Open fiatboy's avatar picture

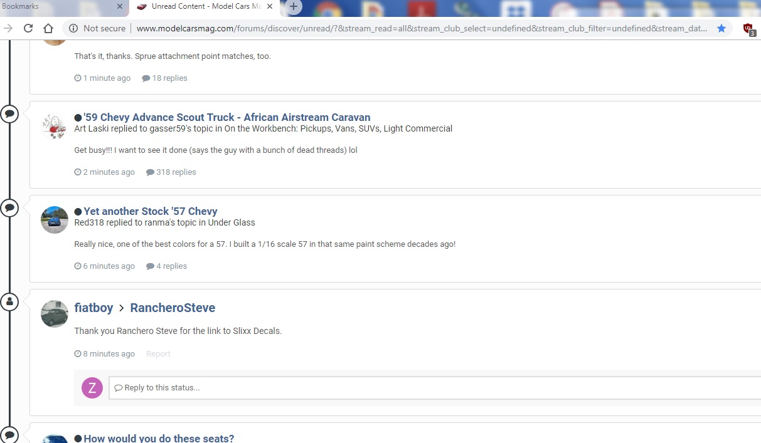coord(55,314)
